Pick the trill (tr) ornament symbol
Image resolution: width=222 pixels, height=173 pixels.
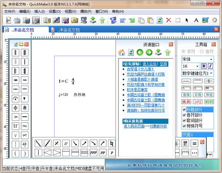pyautogui.click(x=16, y=126)
